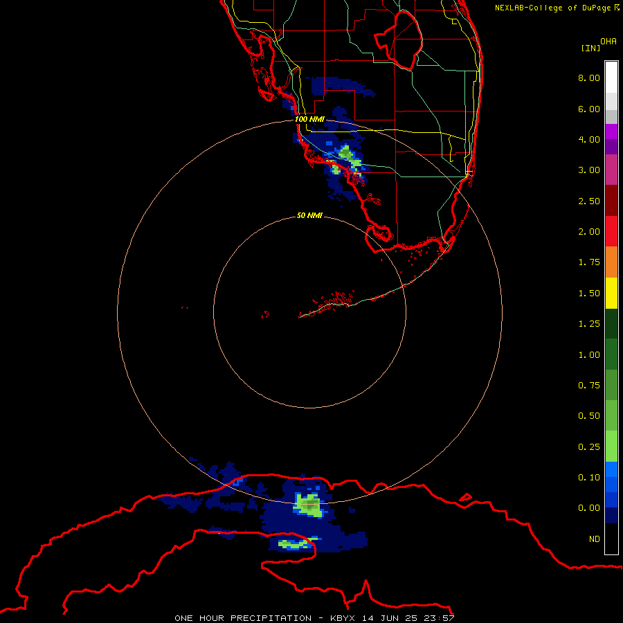Click the 0.10 legend value
The height and width of the screenshot is (623, 623).
589,478
